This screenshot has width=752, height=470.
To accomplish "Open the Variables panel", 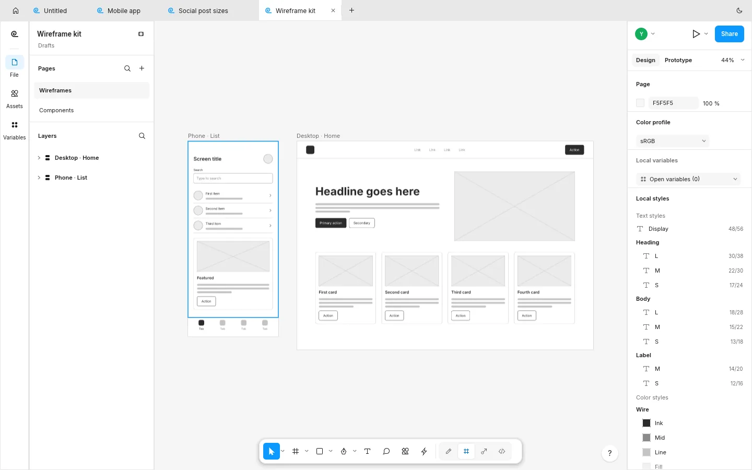I will [x=15, y=129].
